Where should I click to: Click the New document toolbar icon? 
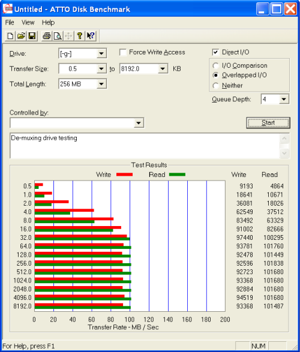click(10, 36)
